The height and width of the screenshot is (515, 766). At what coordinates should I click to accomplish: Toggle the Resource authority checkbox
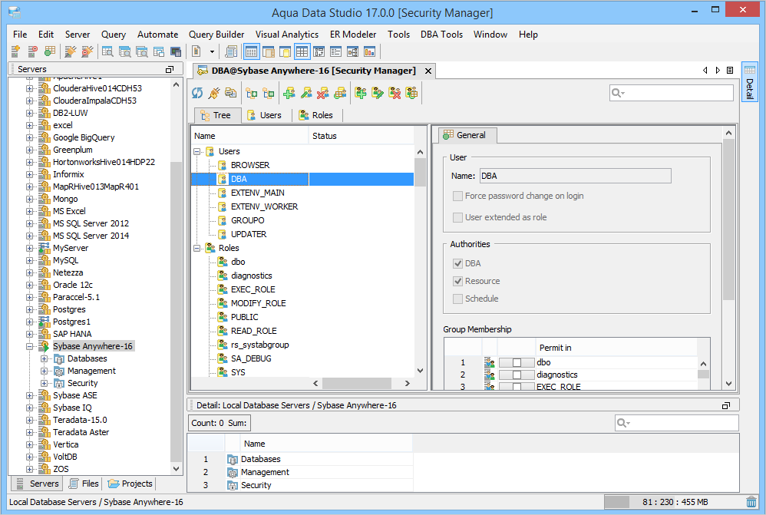(x=457, y=281)
